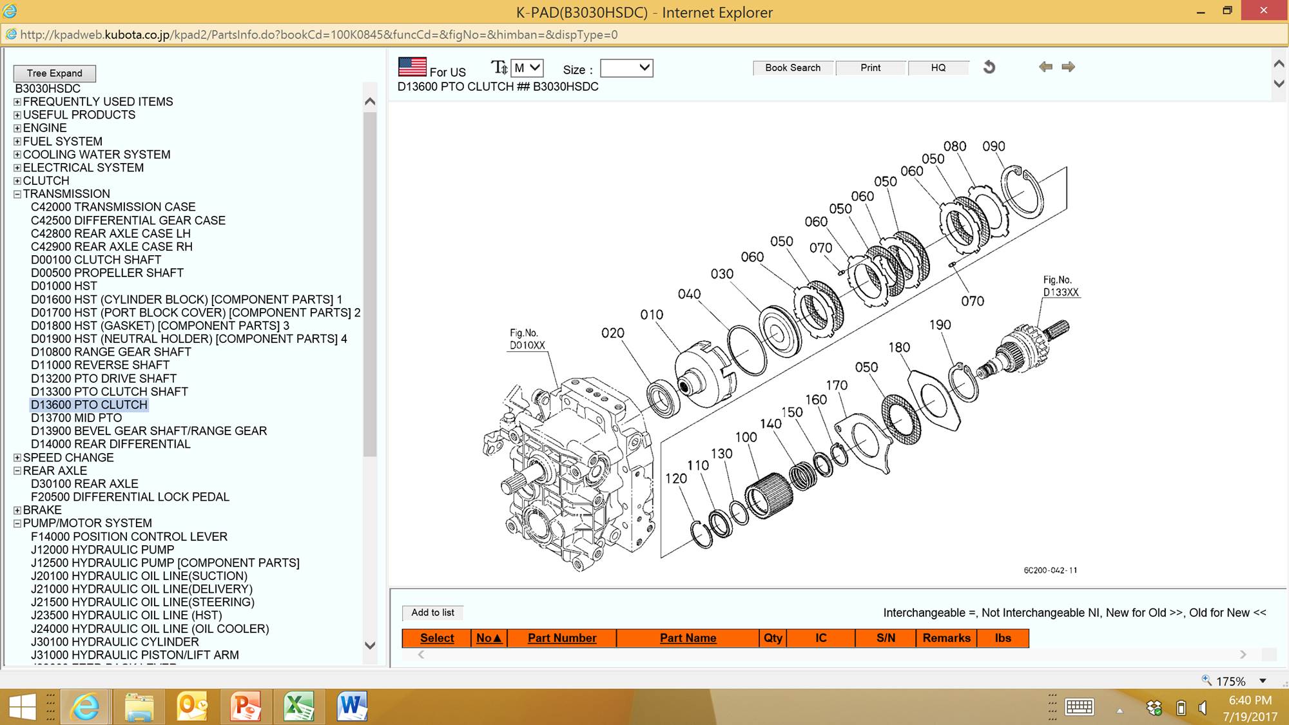Click the Tree Expand button

coord(55,73)
